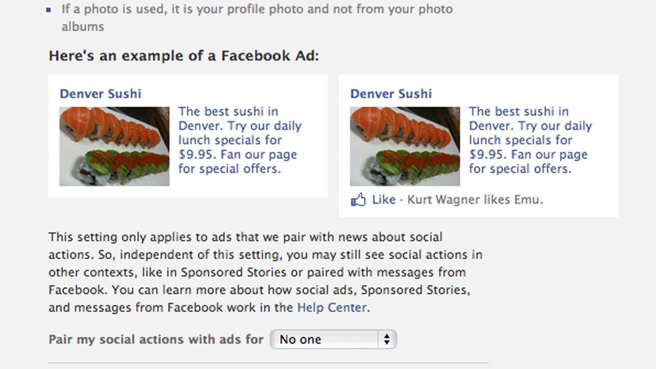This screenshot has width=656, height=369.
Task: Click "Pair my social actions with ads for" label
Action: (x=156, y=340)
